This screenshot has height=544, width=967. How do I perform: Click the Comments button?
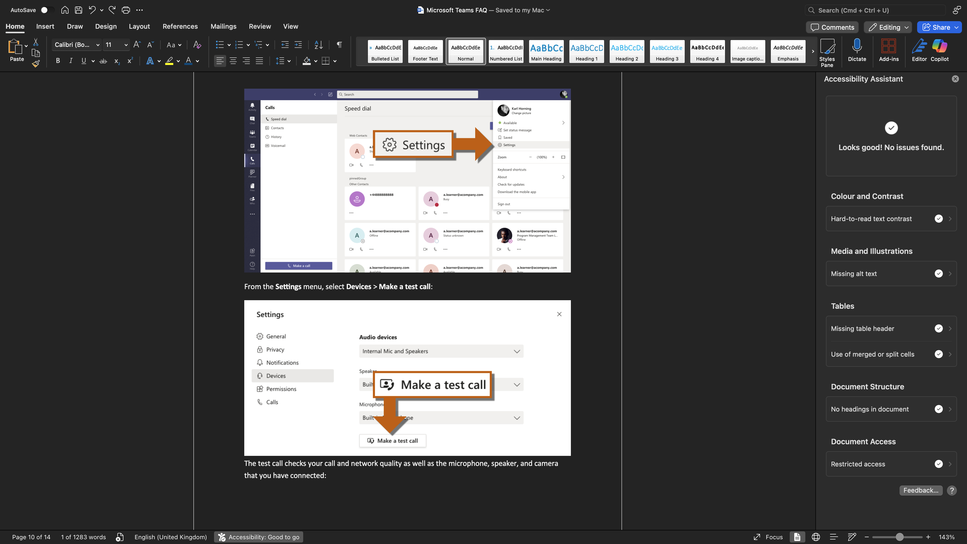click(832, 27)
